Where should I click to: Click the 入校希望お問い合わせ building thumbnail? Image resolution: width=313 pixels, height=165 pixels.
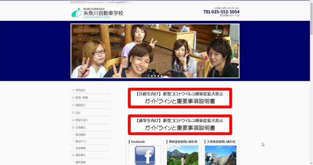pyautogui.click(x=221, y=155)
